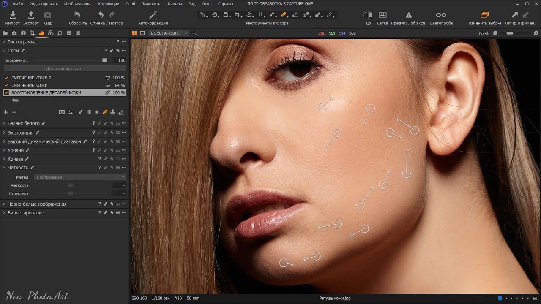Open Файл menu

click(x=18, y=4)
